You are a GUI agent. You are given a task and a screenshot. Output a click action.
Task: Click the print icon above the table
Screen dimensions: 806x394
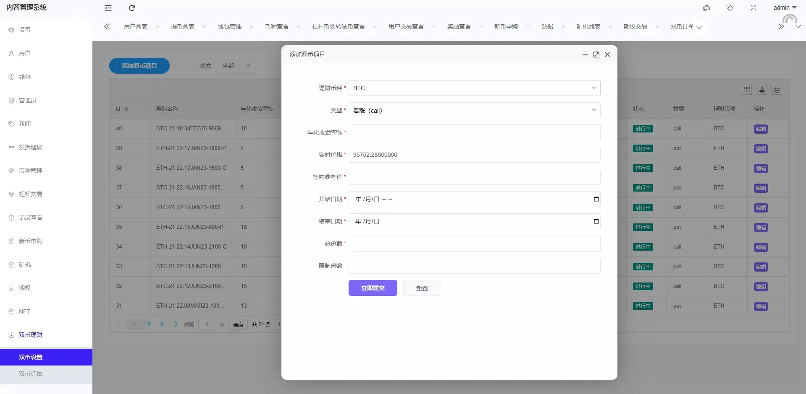(777, 89)
